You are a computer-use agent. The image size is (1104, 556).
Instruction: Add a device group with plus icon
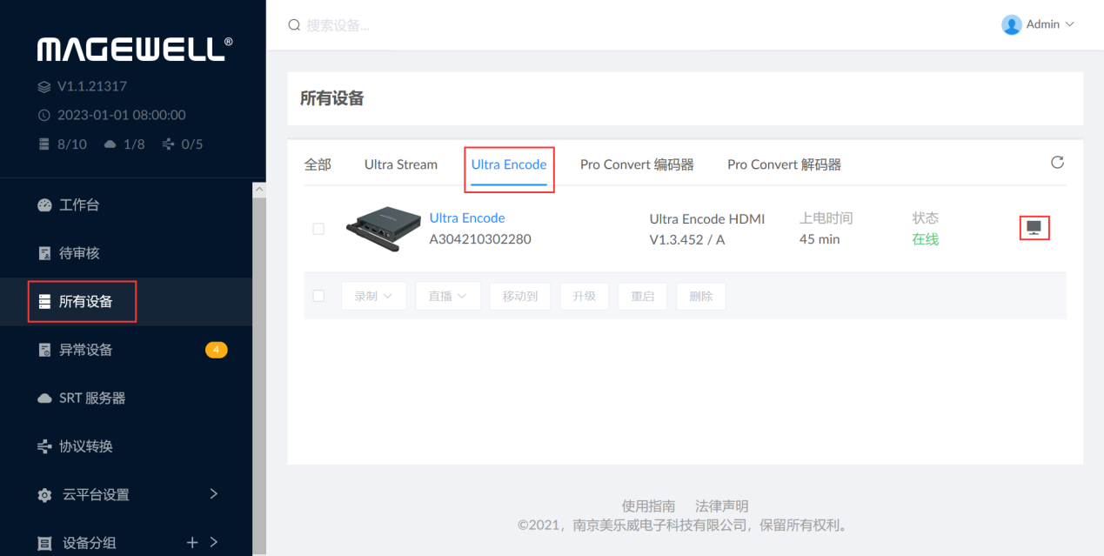[192, 543]
